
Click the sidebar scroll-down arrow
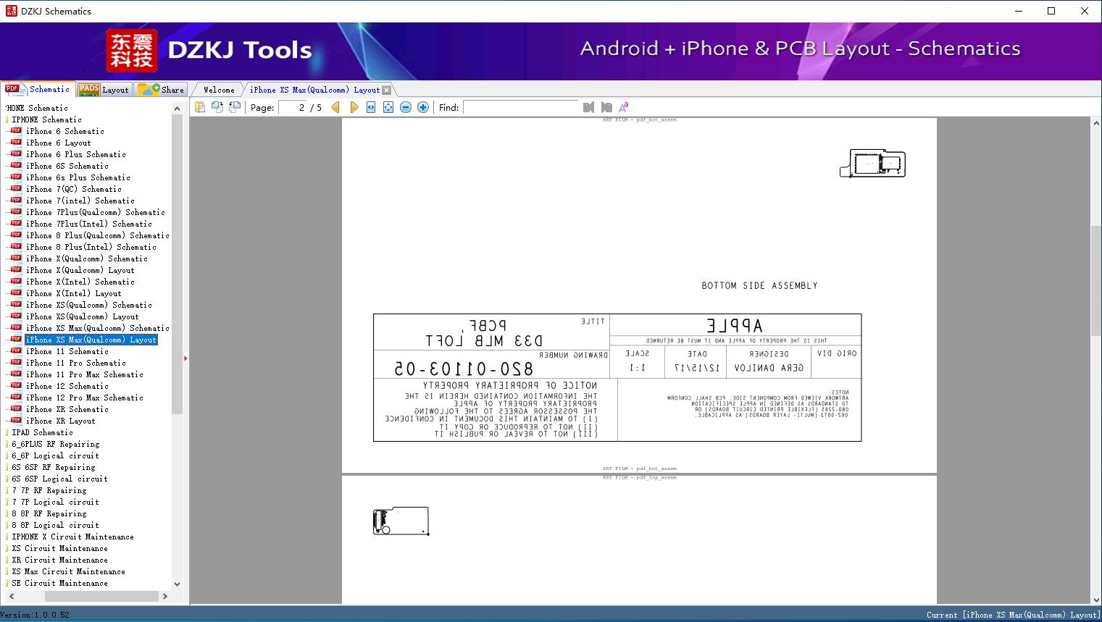tap(178, 584)
